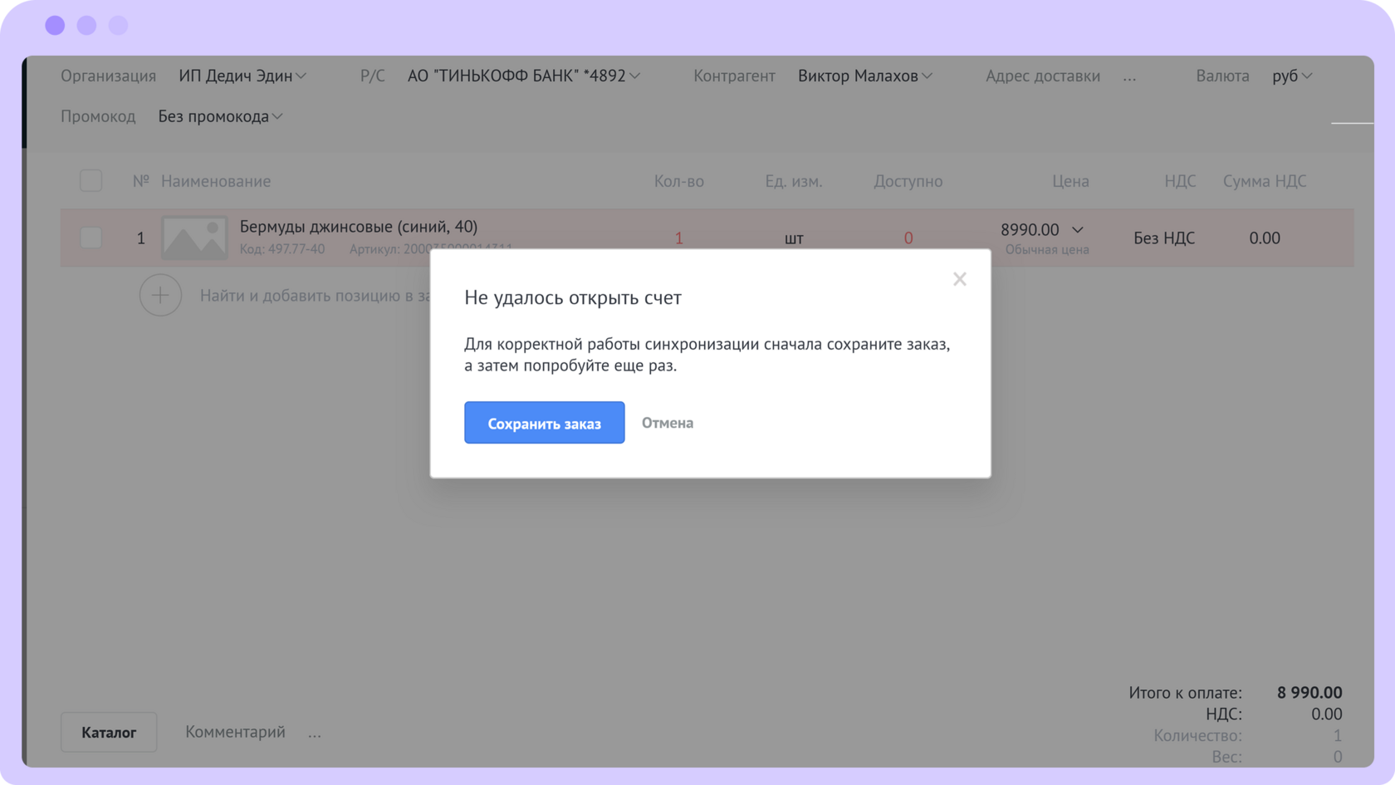Click the Бермуды джинсовые (синий, 40) item name
The width and height of the screenshot is (1395, 785).
pyautogui.click(x=359, y=227)
